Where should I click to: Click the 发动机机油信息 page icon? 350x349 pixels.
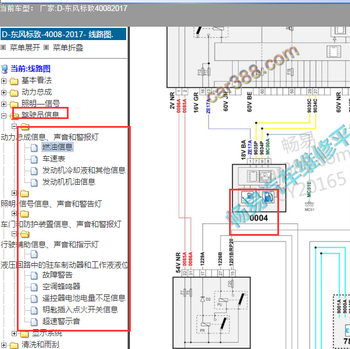(34, 182)
